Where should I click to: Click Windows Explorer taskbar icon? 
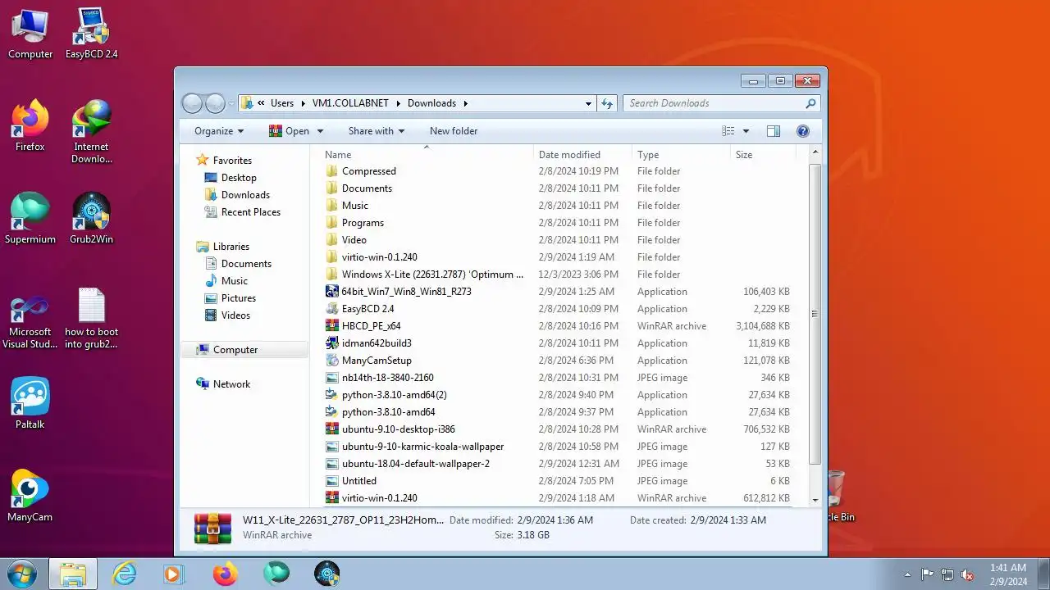(73, 574)
